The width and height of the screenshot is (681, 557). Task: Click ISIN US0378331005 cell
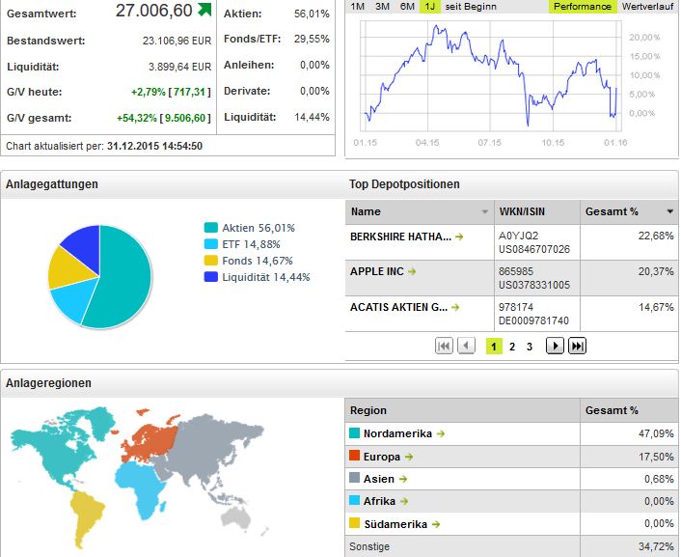pyautogui.click(x=534, y=285)
